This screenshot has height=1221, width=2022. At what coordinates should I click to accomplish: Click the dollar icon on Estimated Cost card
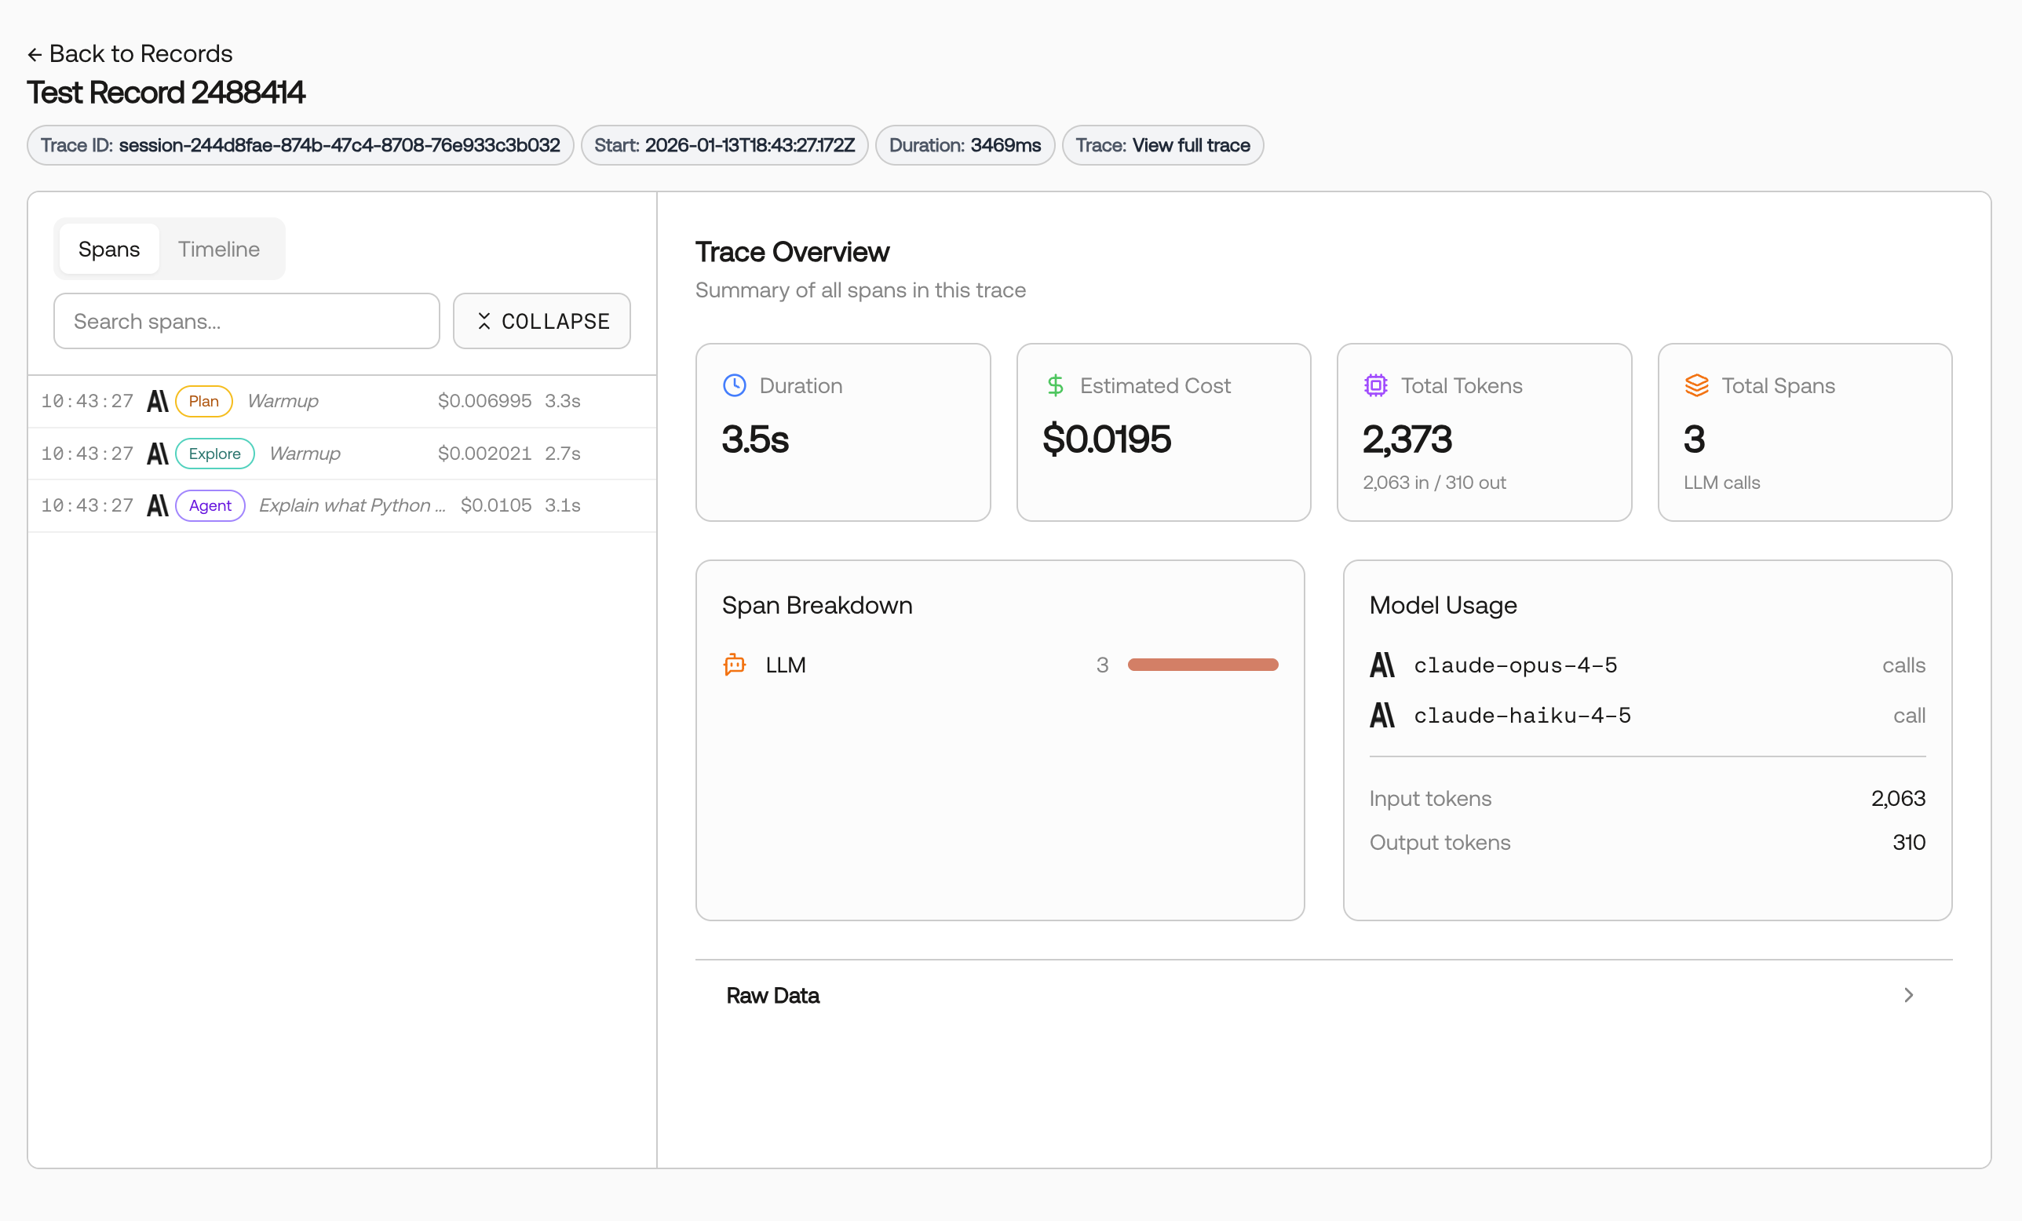tap(1055, 385)
